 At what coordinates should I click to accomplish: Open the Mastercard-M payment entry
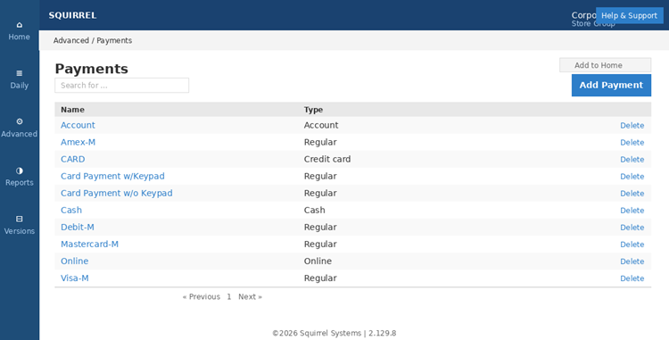tap(89, 245)
